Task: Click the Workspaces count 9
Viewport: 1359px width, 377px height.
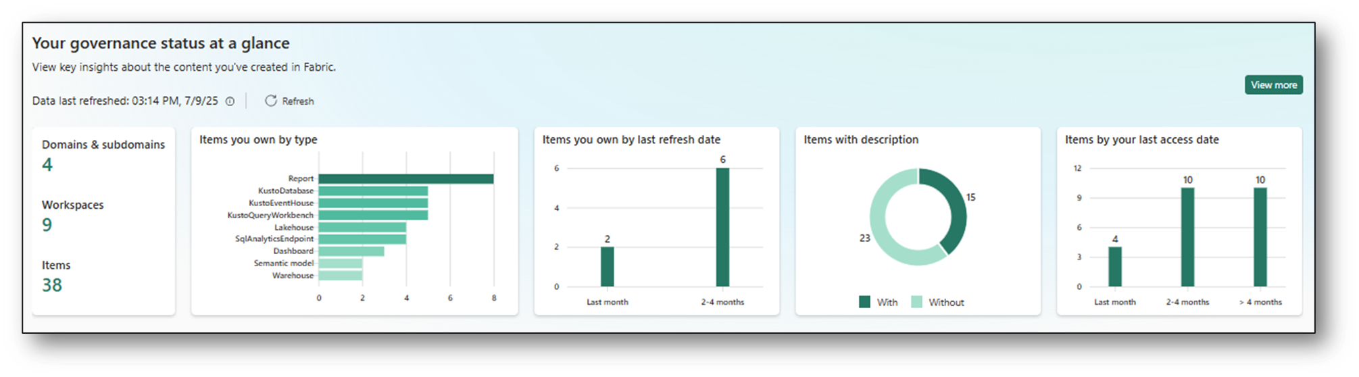Action: tap(47, 225)
